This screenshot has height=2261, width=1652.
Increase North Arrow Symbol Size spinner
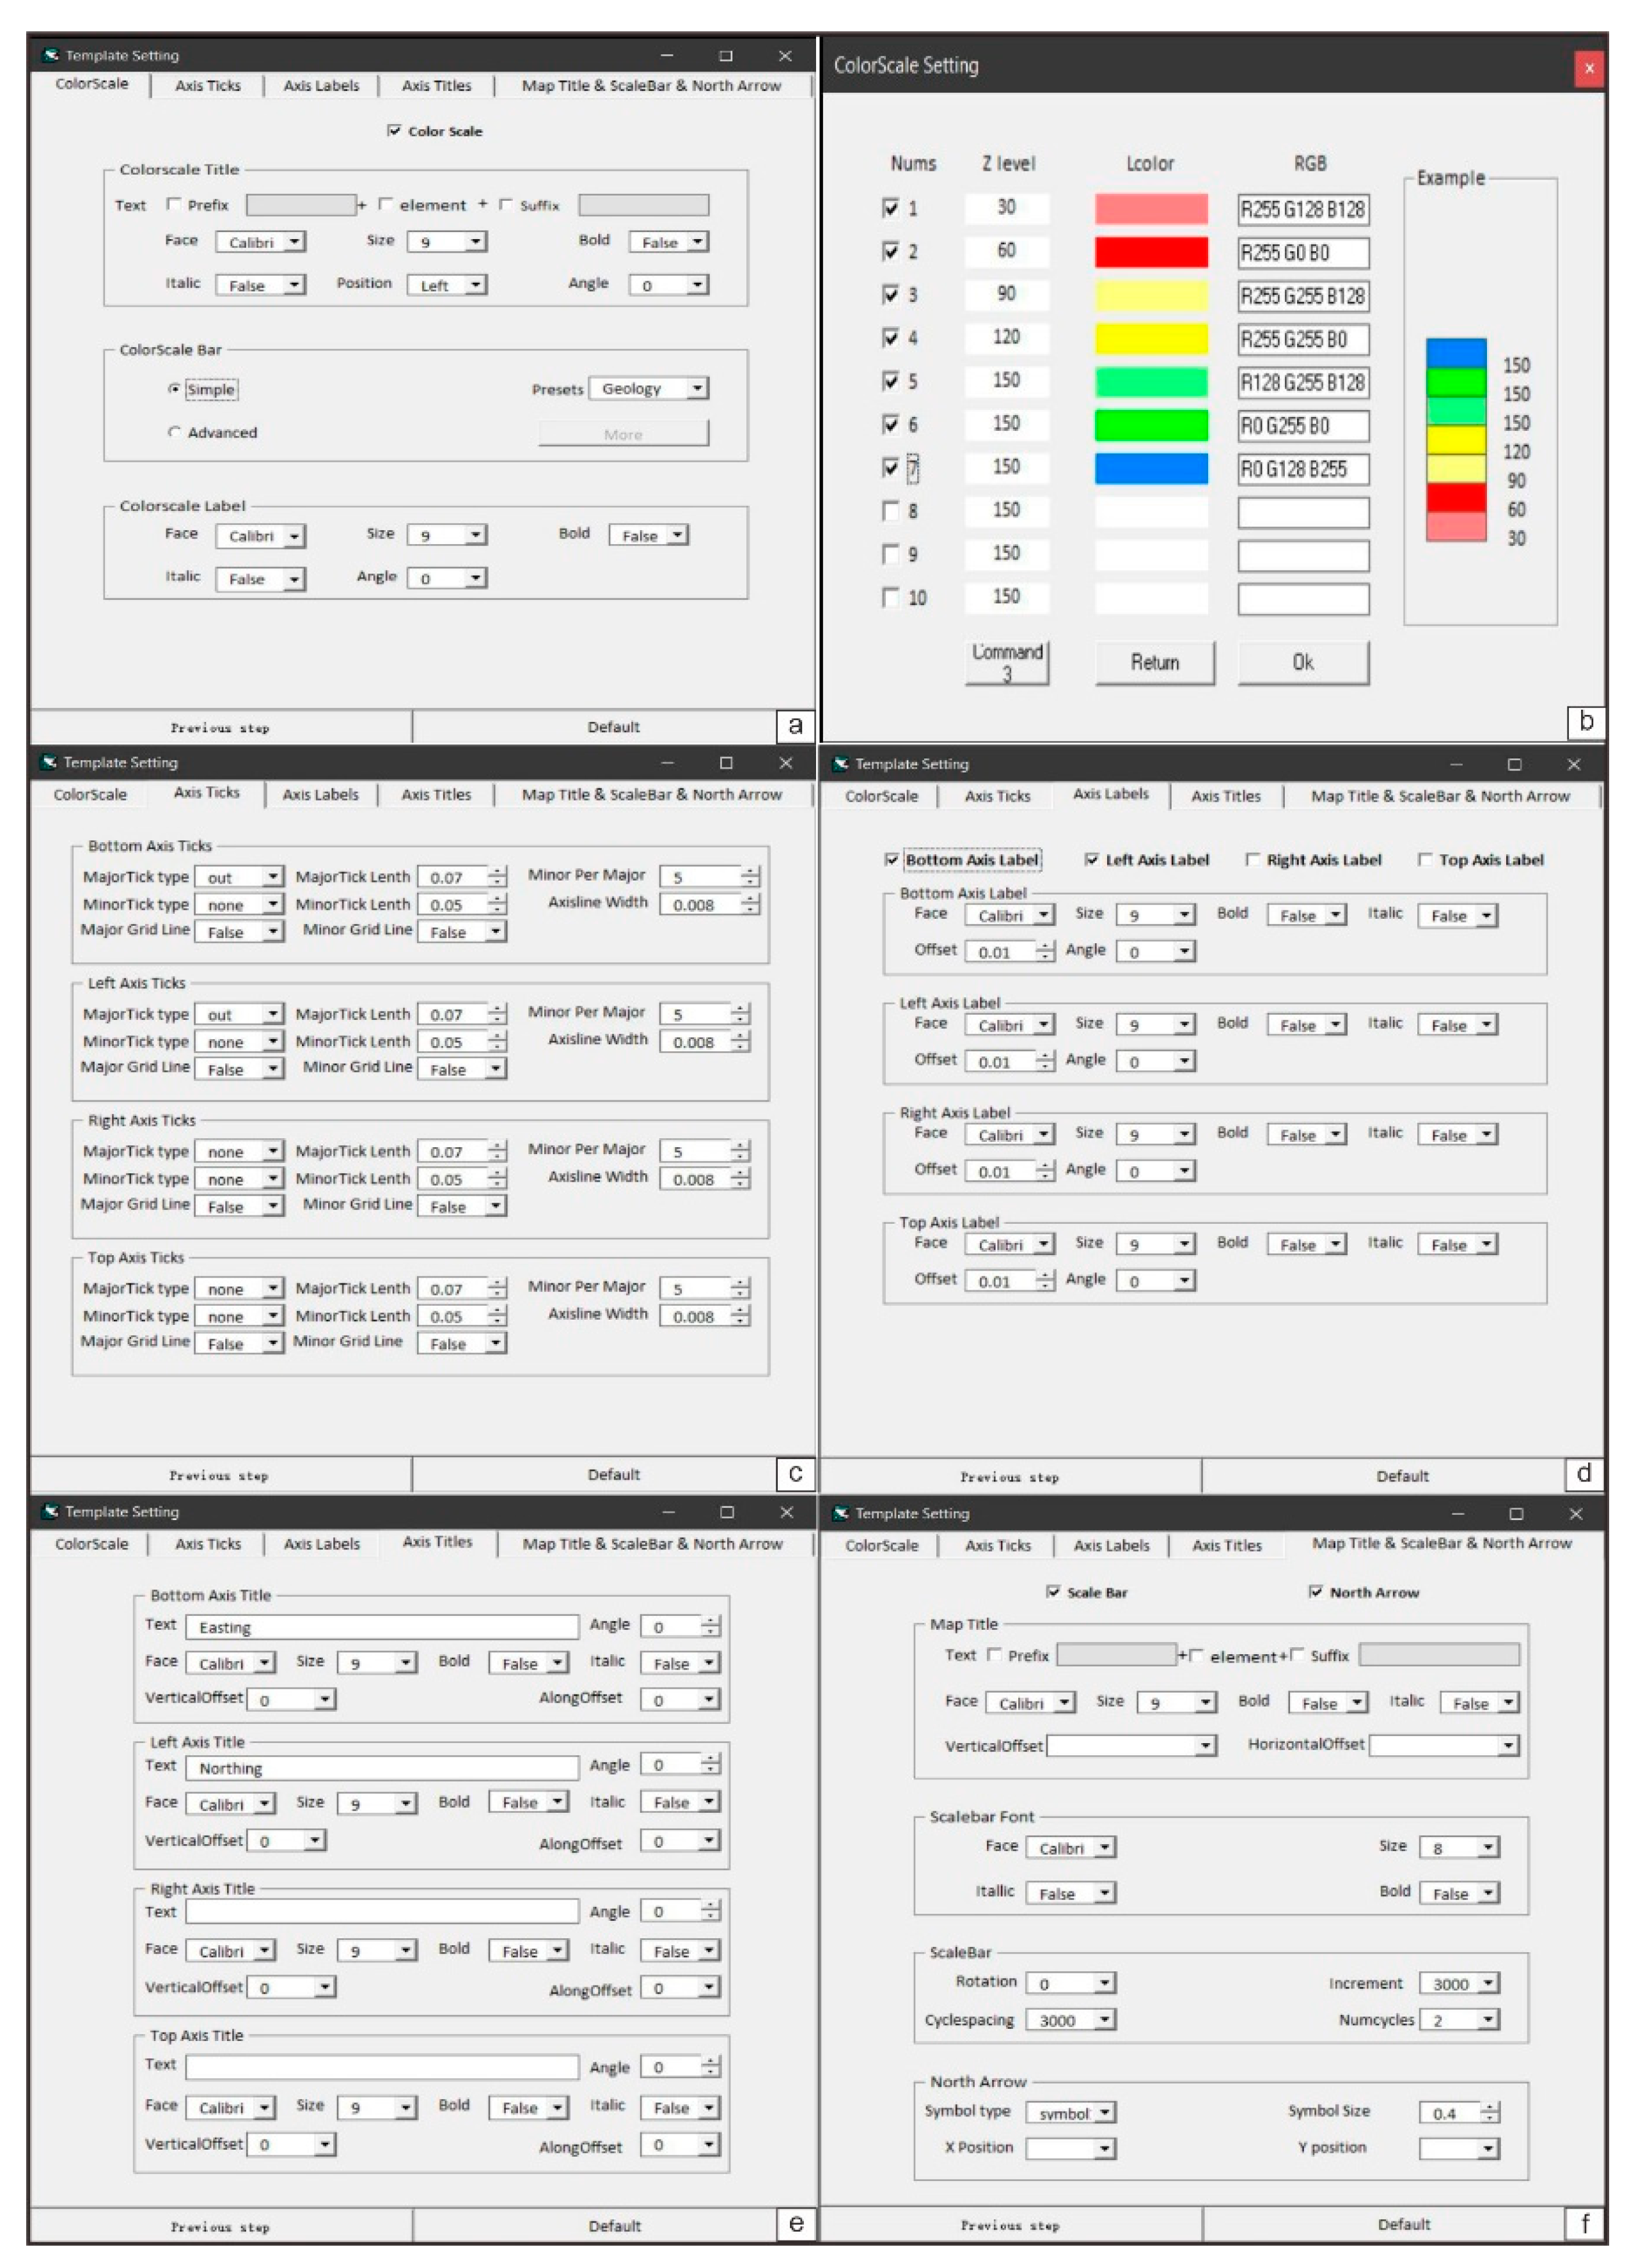coord(1490,2106)
